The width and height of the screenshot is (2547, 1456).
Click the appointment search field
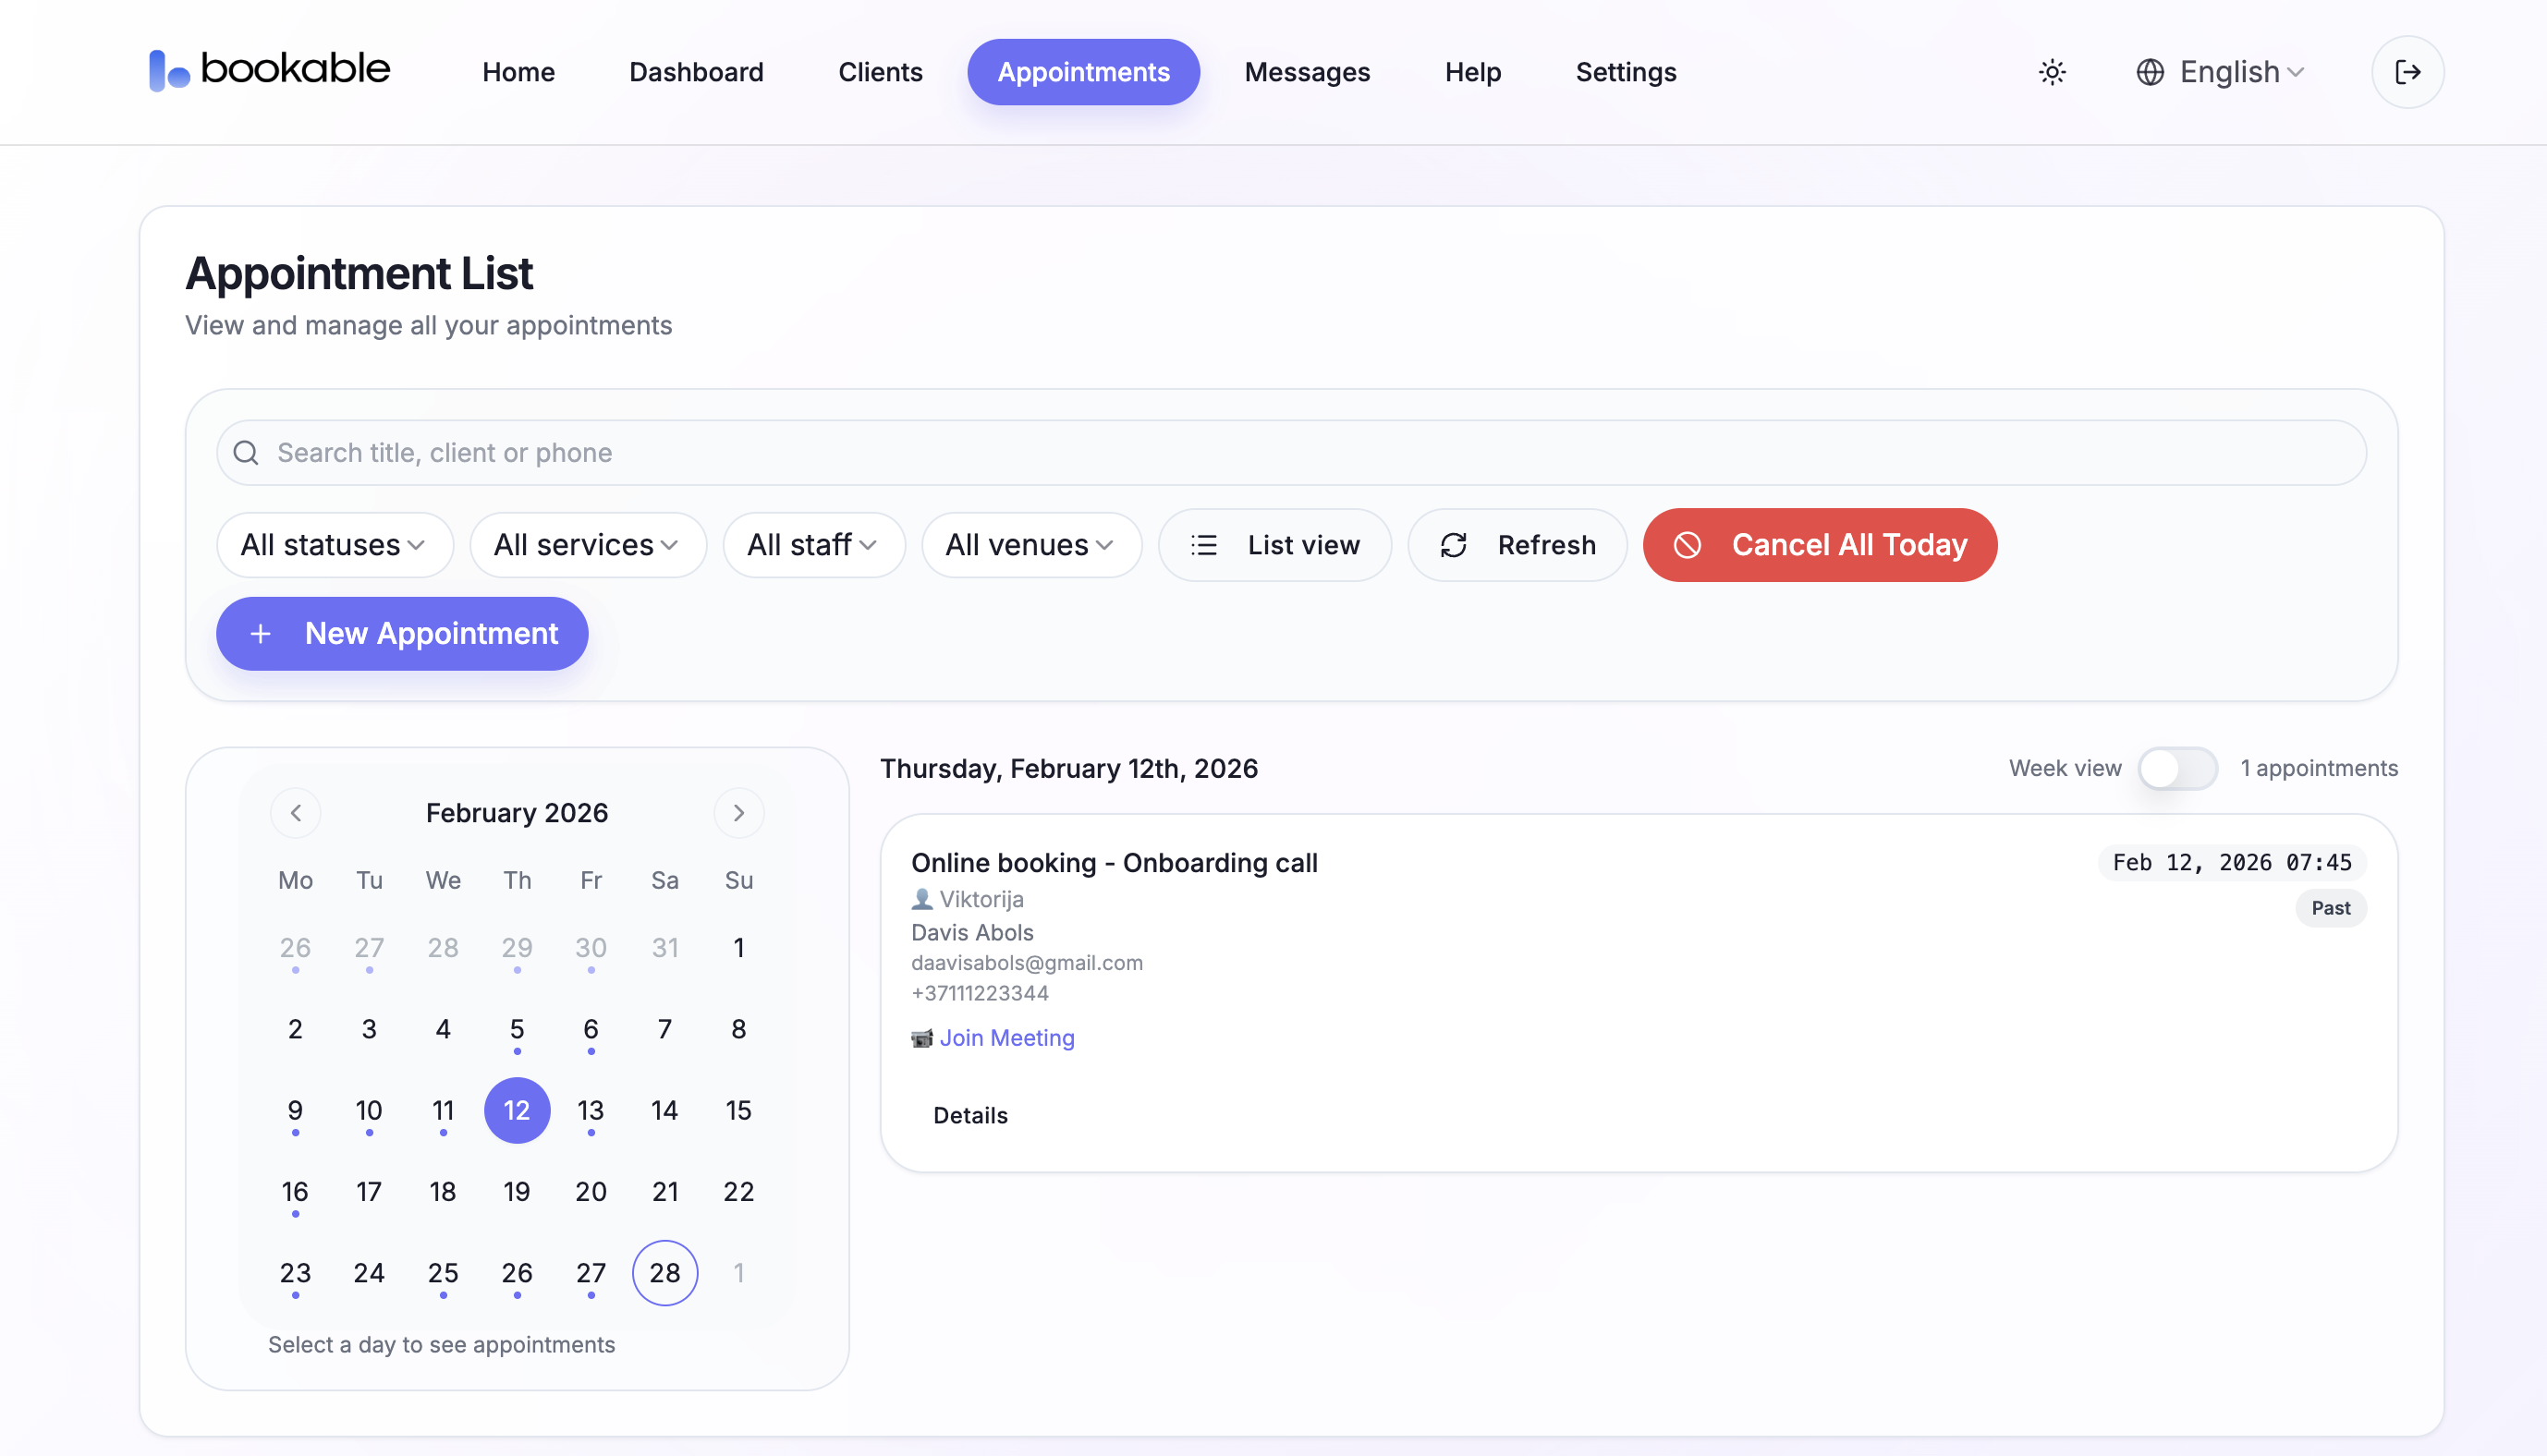pyautogui.click(x=1300, y=453)
